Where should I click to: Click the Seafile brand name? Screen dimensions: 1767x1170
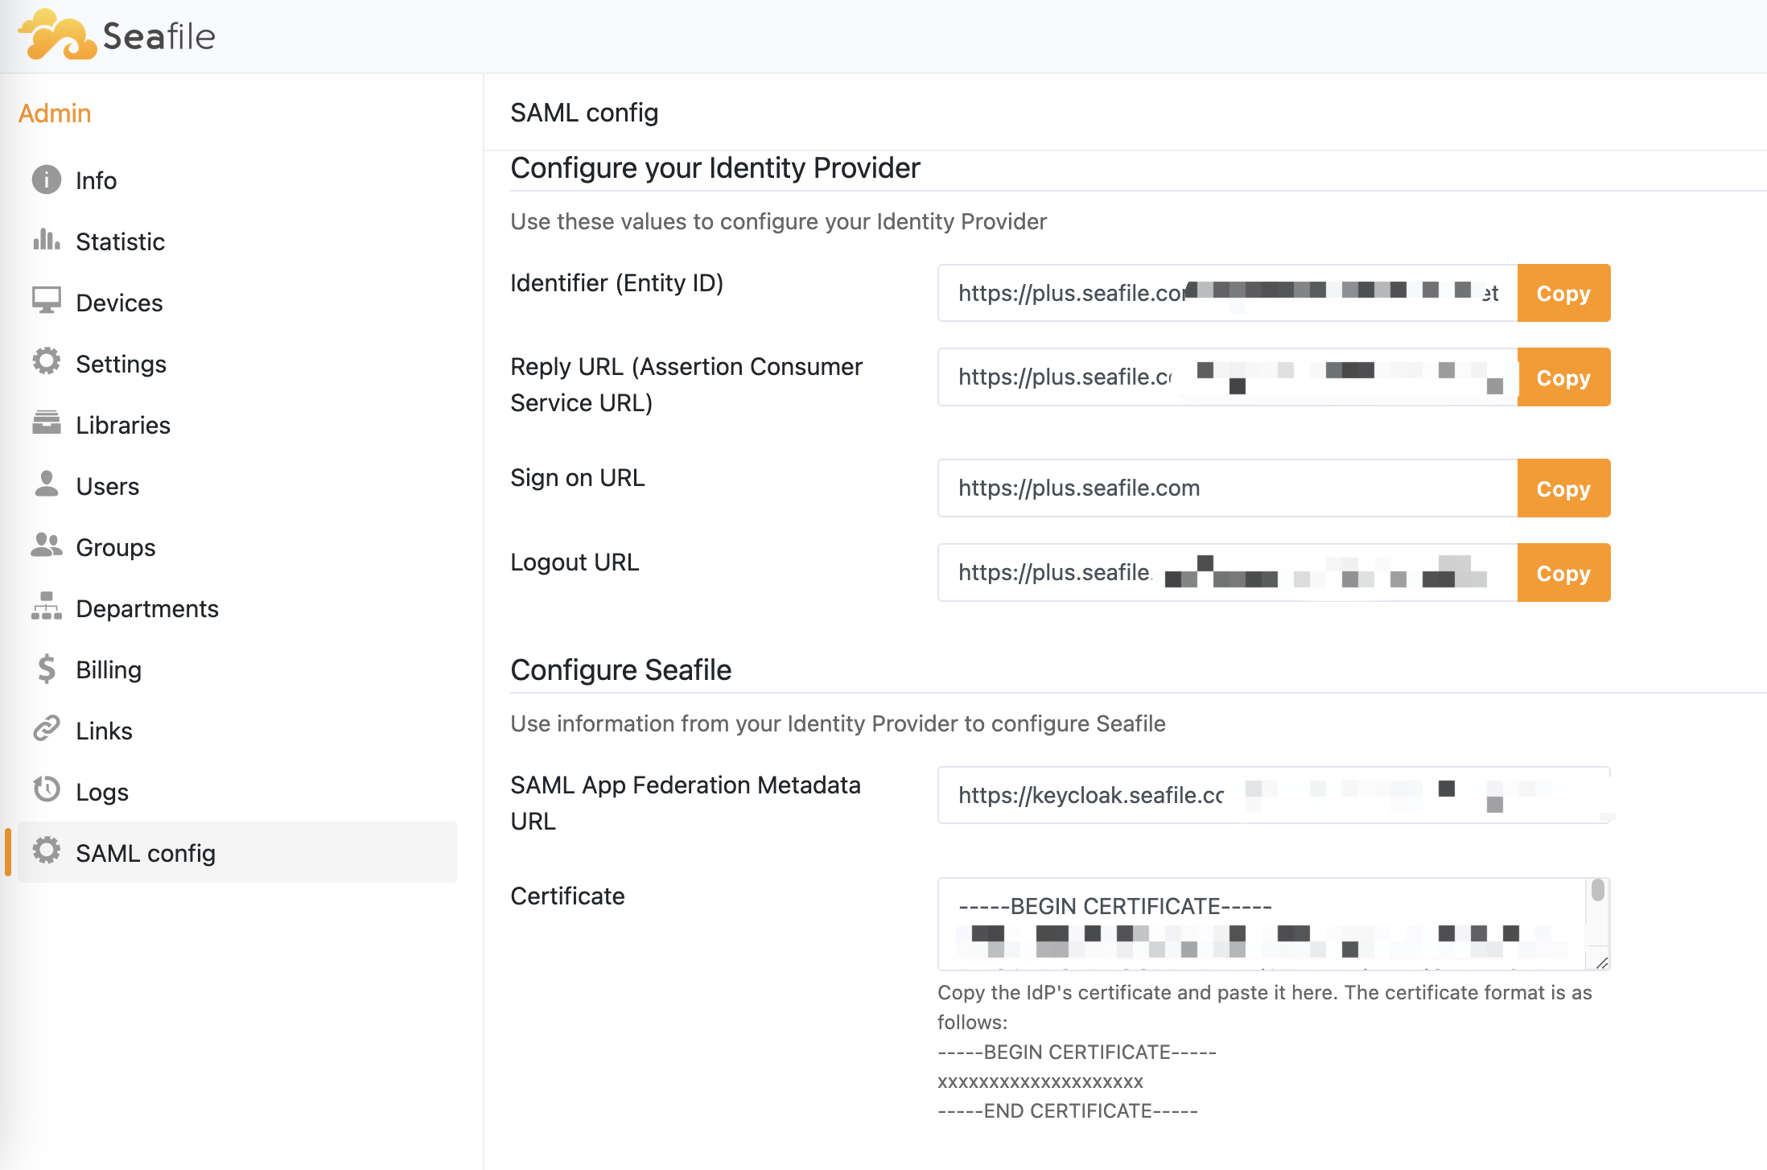(159, 36)
